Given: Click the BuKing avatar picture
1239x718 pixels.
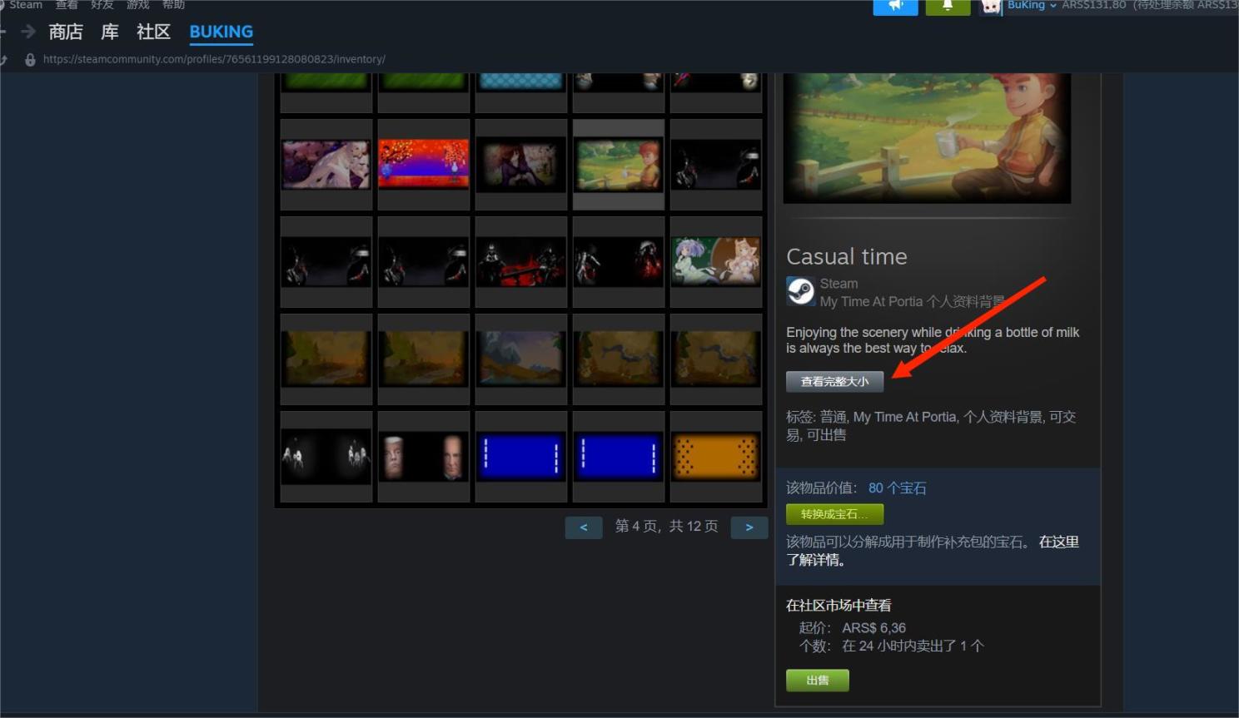Looking at the screenshot, I should (991, 7).
